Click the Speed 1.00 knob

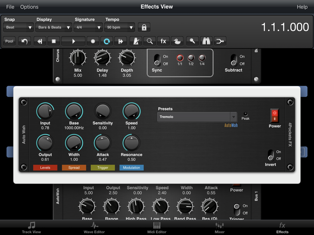132,111
